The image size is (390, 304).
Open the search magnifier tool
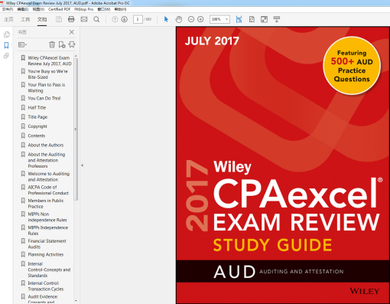tap(96, 19)
